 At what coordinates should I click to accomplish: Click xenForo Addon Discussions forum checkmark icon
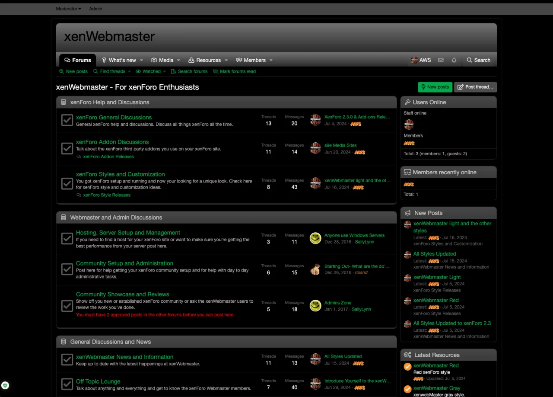[x=67, y=148]
